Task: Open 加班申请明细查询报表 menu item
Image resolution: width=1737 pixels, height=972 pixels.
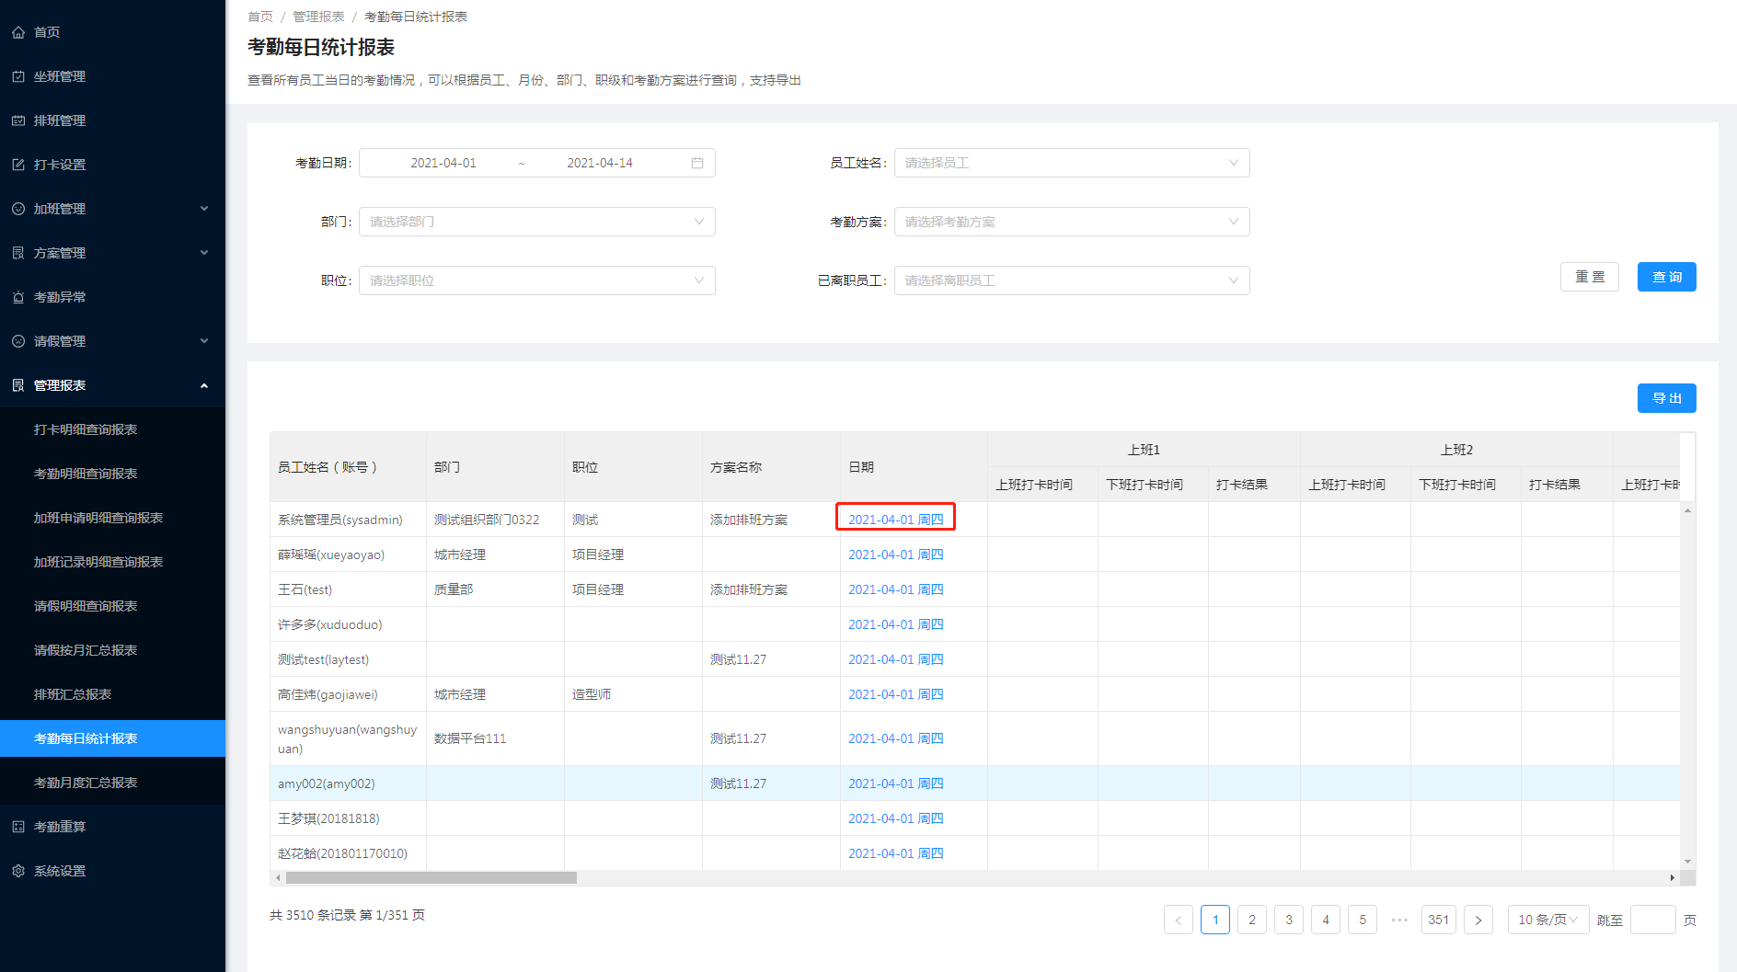Action: point(112,518)
